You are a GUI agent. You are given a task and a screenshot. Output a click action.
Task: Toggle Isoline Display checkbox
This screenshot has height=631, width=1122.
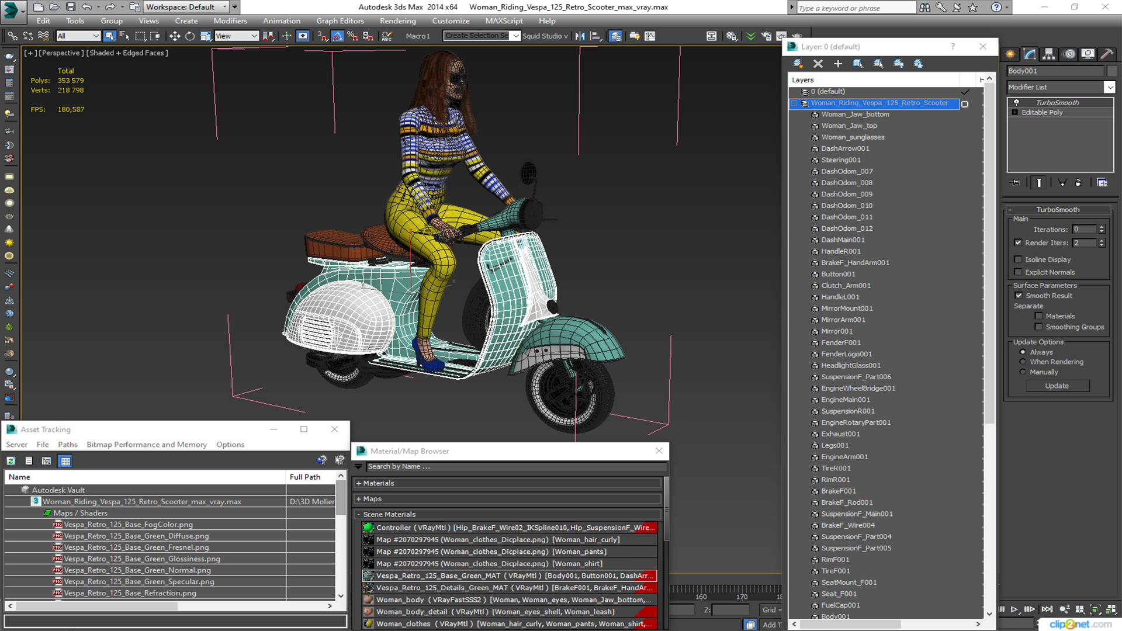[x=1018, y=259]
